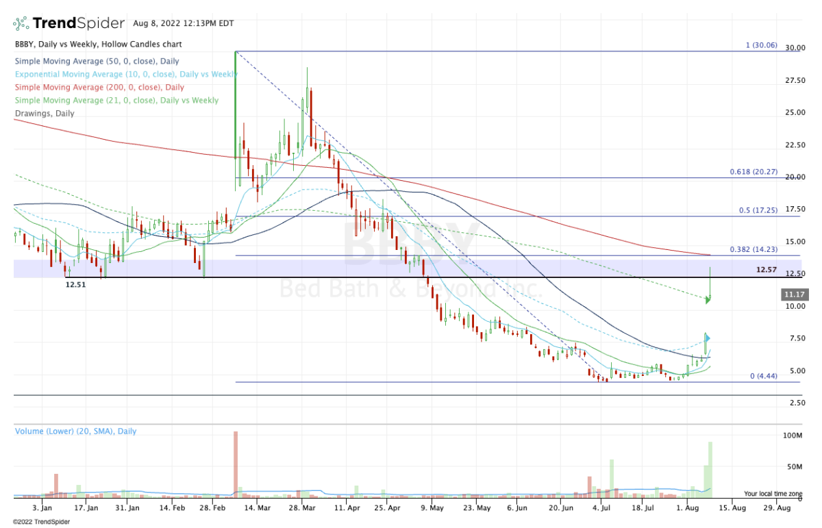
Task: Click the tallest red volume bar in March
Action: tap(235, 464)
